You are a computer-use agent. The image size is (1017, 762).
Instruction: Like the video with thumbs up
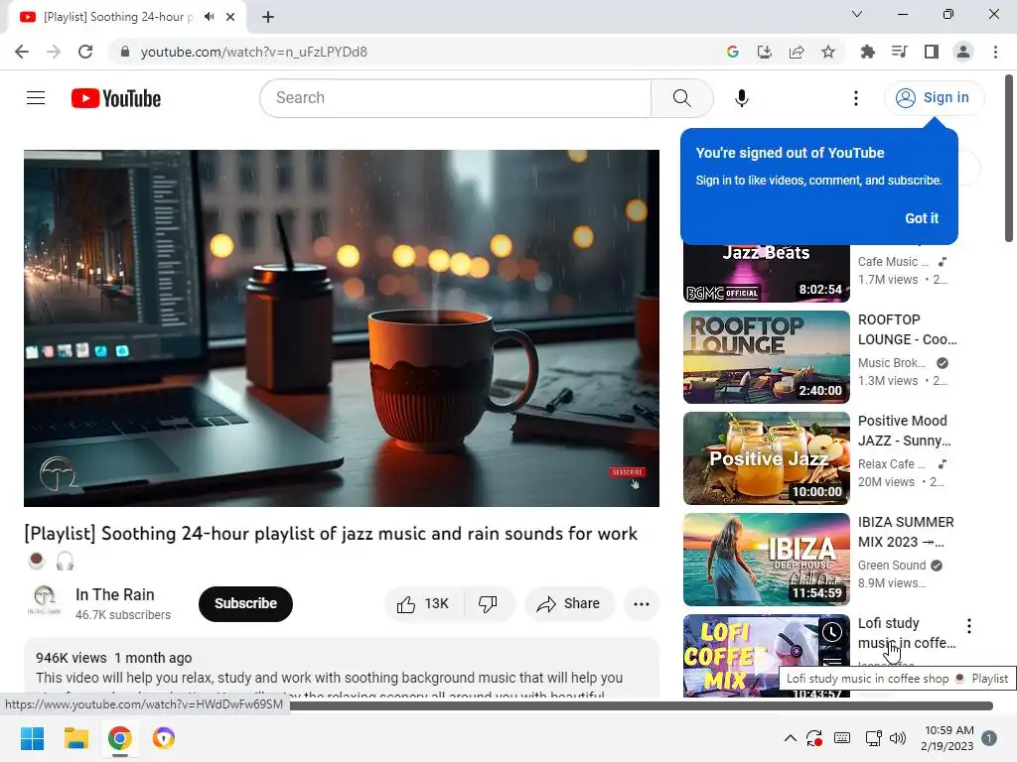click(423, 604)
